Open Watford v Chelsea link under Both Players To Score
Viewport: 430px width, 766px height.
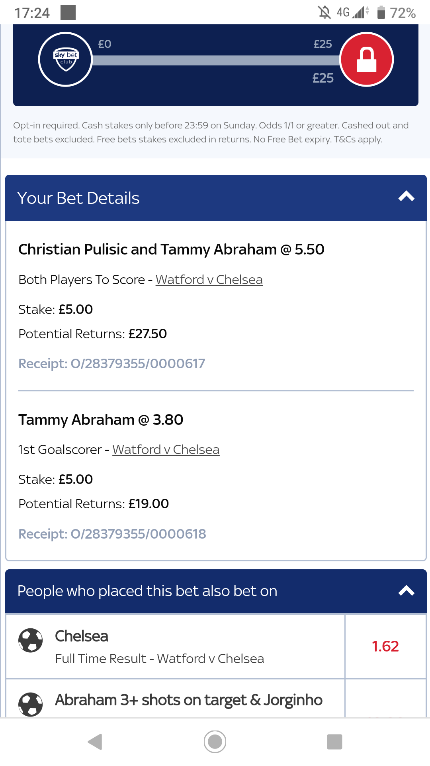pyautogui.click(x=209, y=280)
